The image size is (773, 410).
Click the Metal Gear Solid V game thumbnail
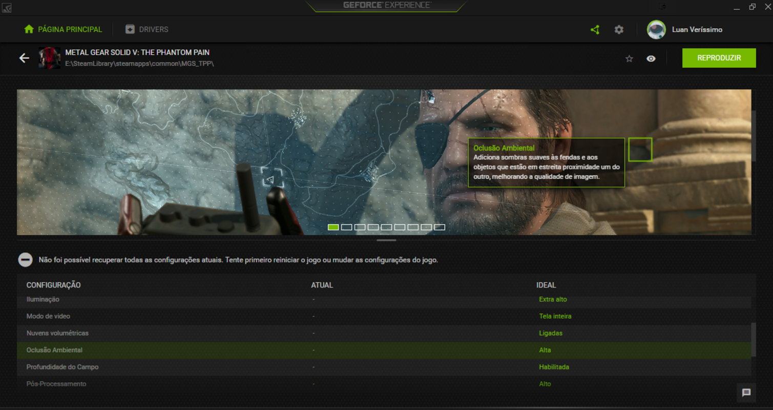pyautogui.click(x=50, y=58)
